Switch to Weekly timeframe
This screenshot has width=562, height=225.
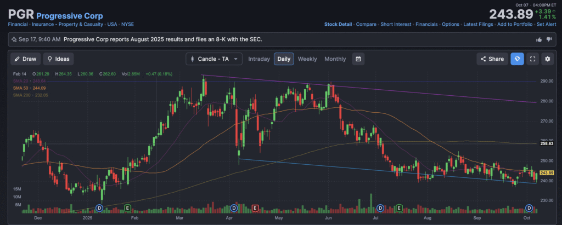coord(307,59)
